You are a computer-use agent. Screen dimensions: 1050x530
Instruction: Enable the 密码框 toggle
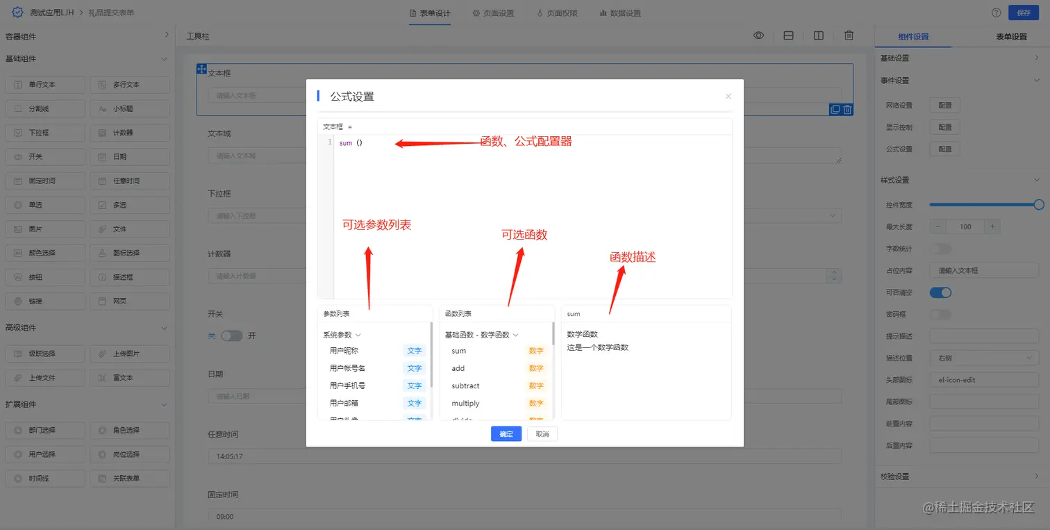point(940,315)
